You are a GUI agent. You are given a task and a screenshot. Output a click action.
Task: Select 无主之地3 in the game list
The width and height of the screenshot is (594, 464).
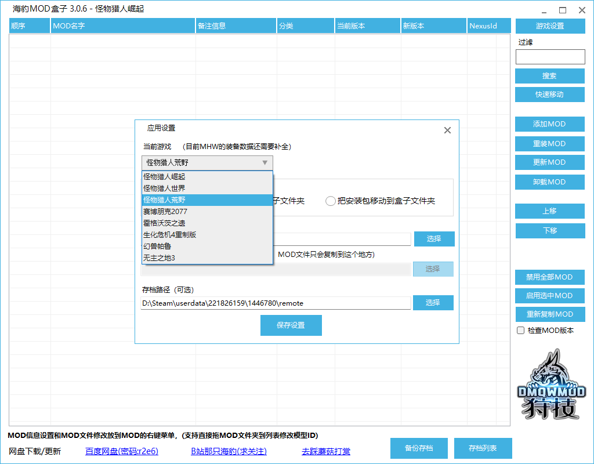(207, 258)
